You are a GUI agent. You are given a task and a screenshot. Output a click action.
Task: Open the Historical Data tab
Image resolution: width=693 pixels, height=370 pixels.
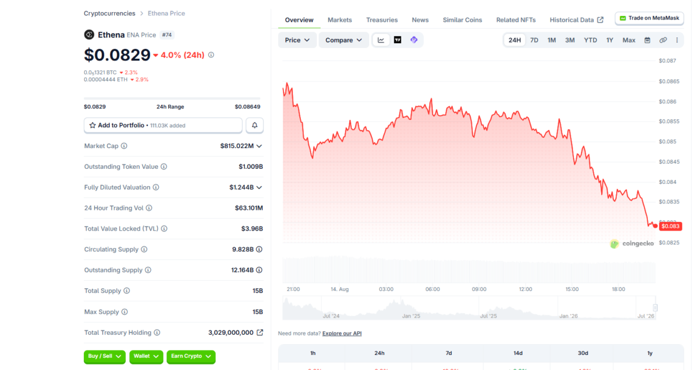tap(576, 20)
